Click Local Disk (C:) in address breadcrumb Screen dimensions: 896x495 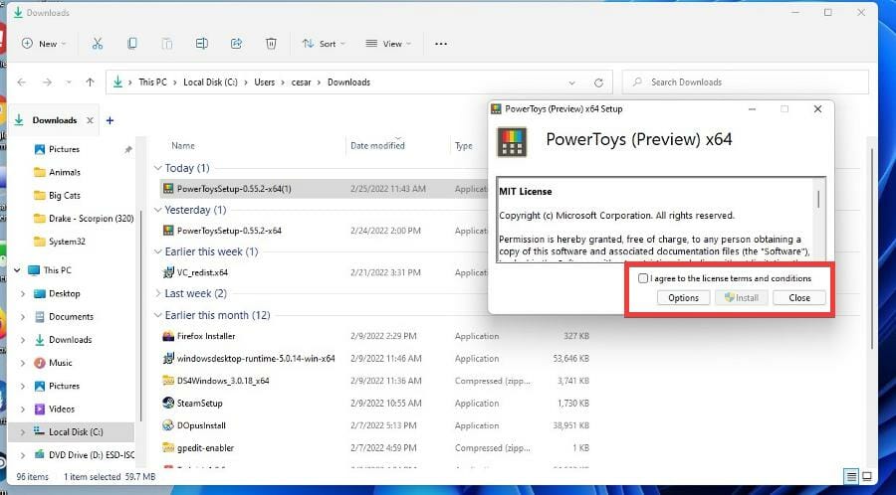click(210, 82)
